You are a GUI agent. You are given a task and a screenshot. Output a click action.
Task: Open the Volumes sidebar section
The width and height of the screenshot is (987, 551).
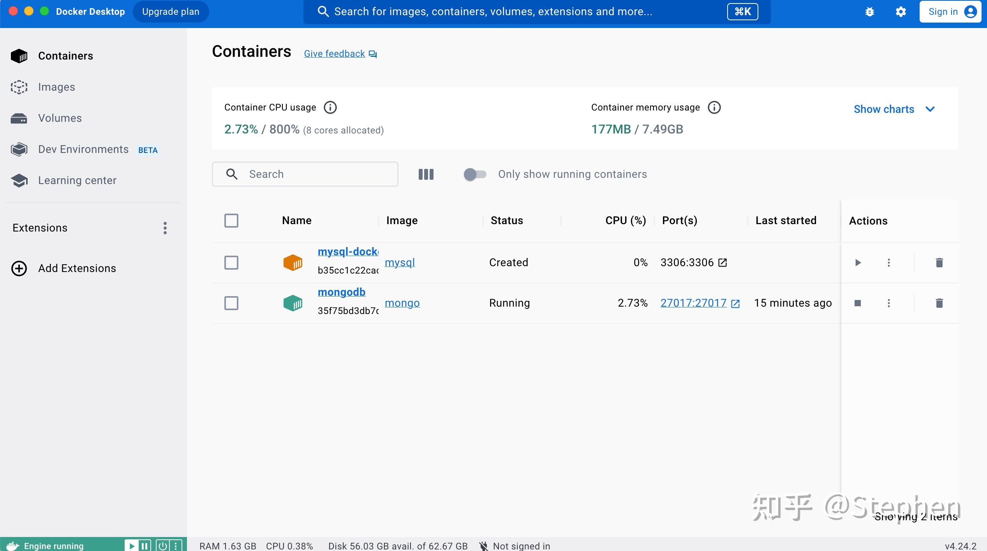click(93, 118)
